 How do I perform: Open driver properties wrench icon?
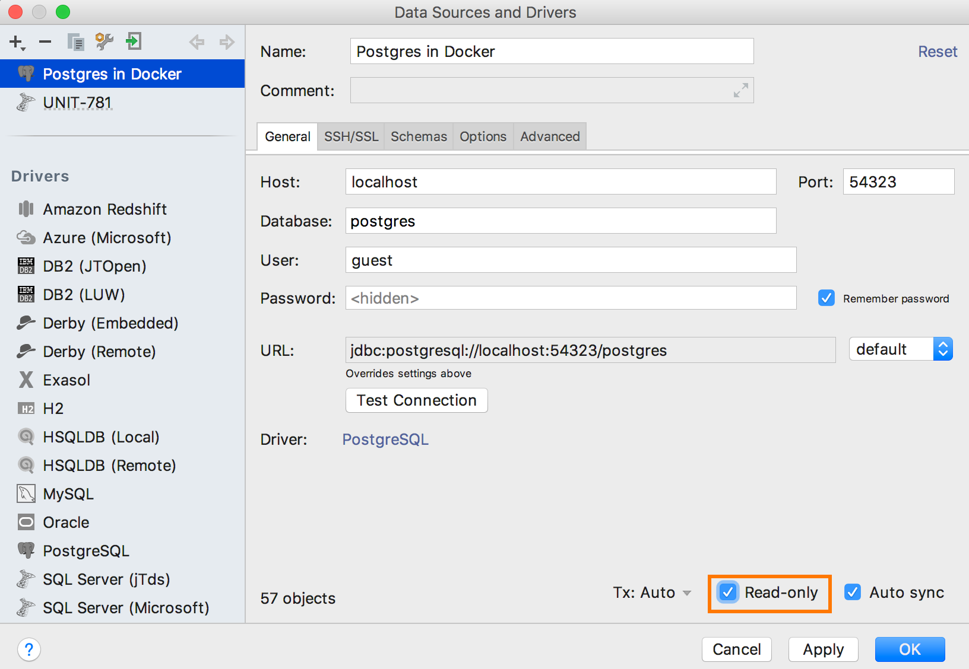[104, 42]
